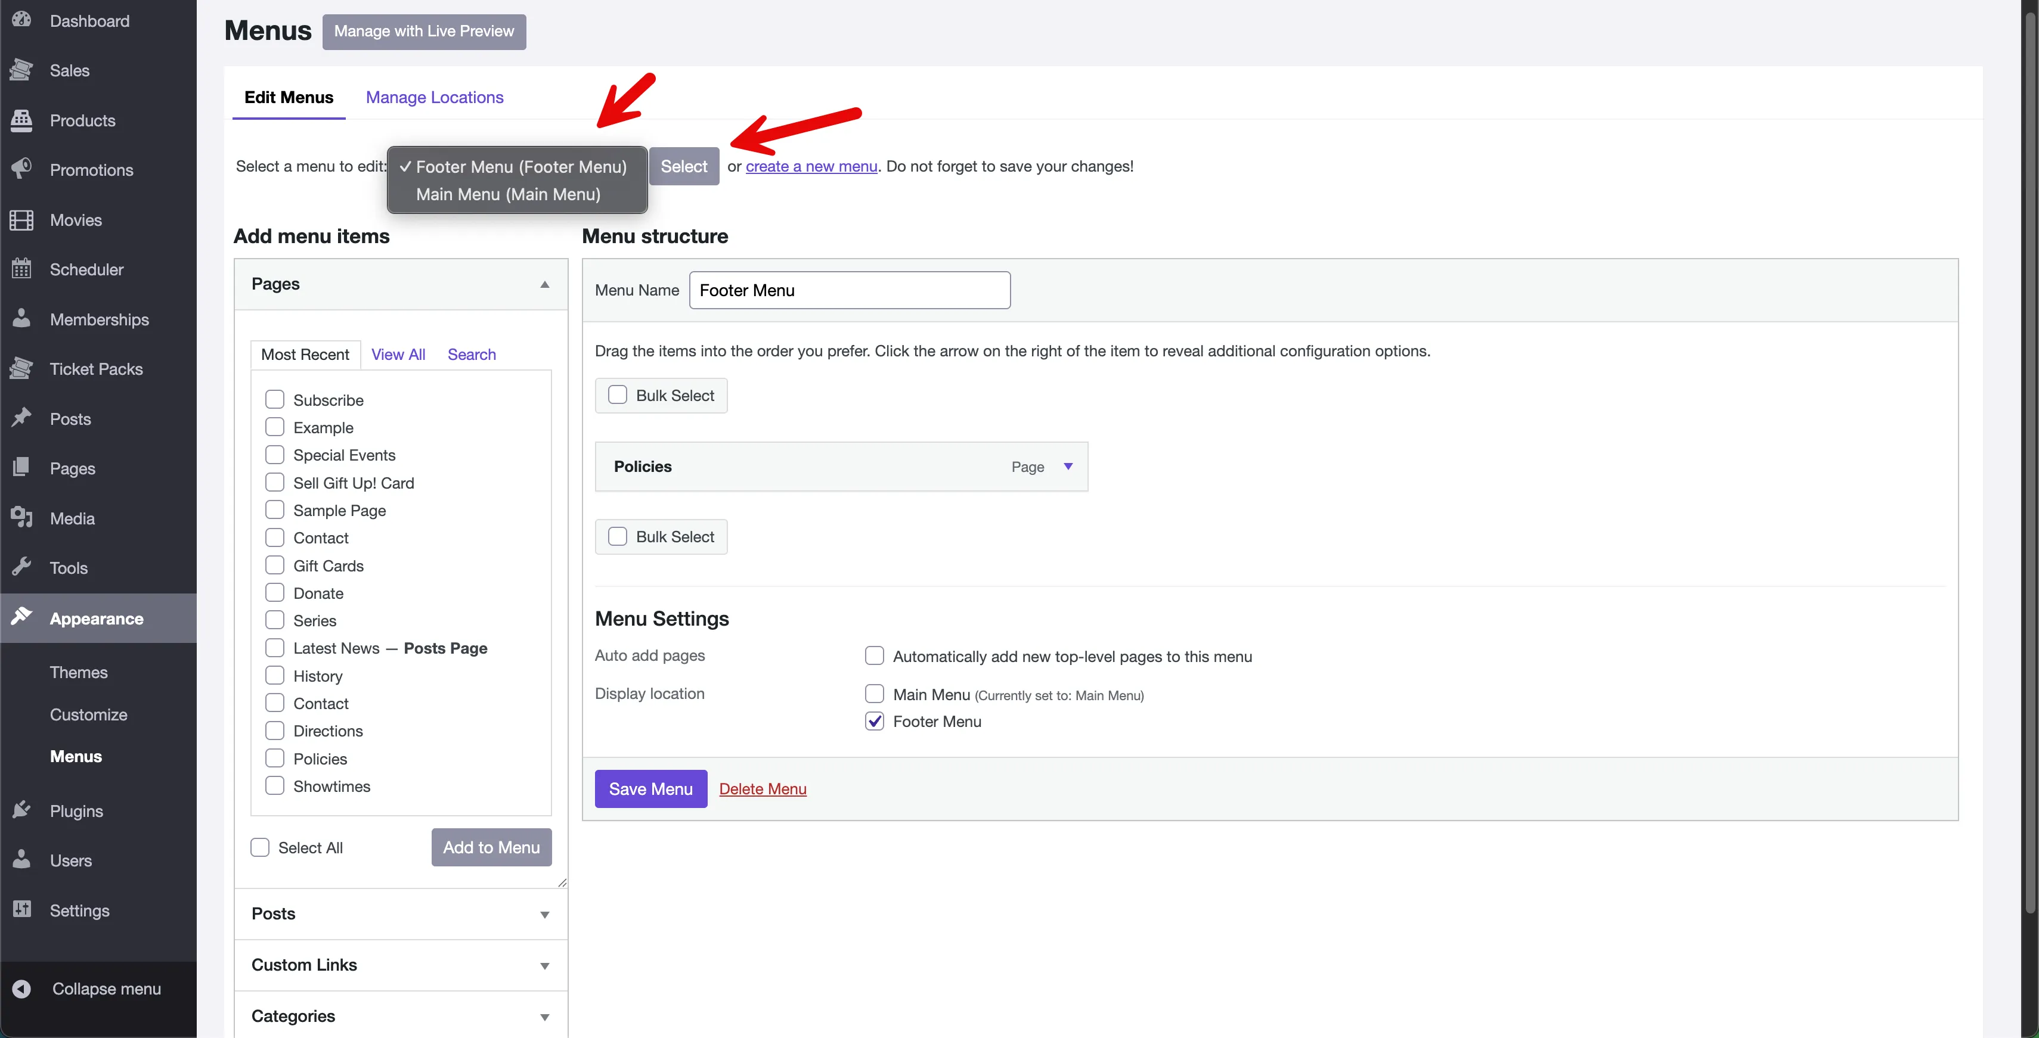Viewport: 2039px width, 1038px height.
Task: Tick the Gift Cards checkbox
Action: click(275, 565)
